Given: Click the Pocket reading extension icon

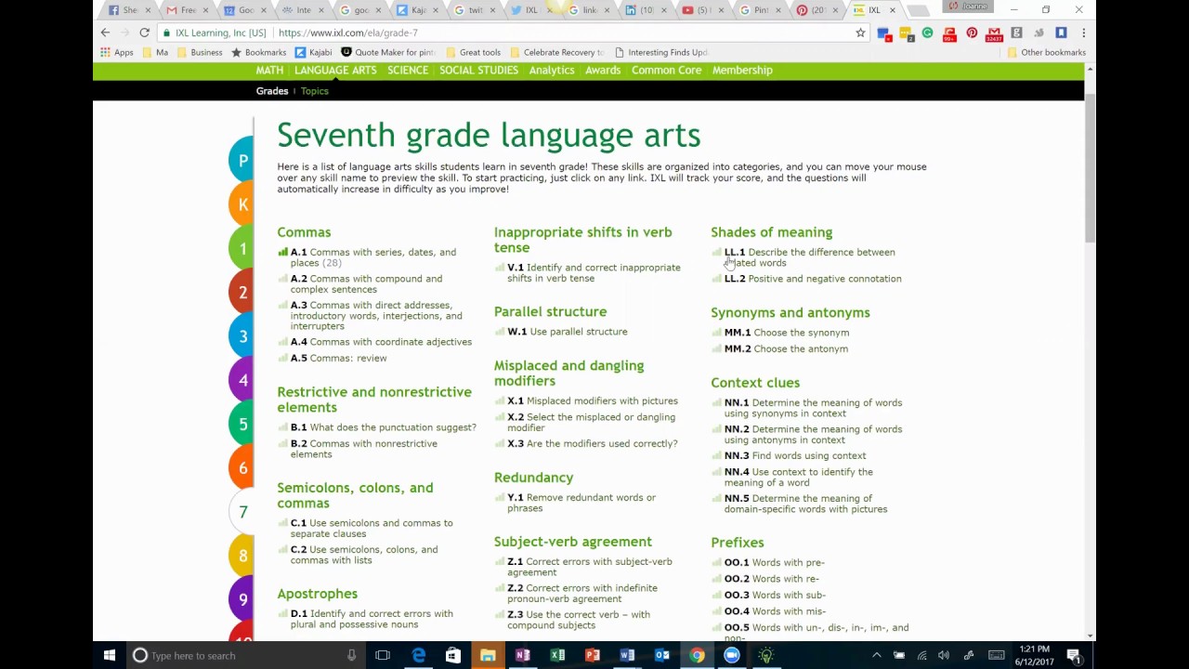Looking at the screenshot, I should [x=949, y=33].
